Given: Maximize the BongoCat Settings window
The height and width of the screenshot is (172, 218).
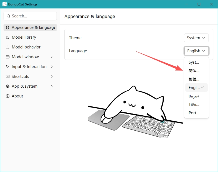Looking at the screenshot, I should click(199, 4).
